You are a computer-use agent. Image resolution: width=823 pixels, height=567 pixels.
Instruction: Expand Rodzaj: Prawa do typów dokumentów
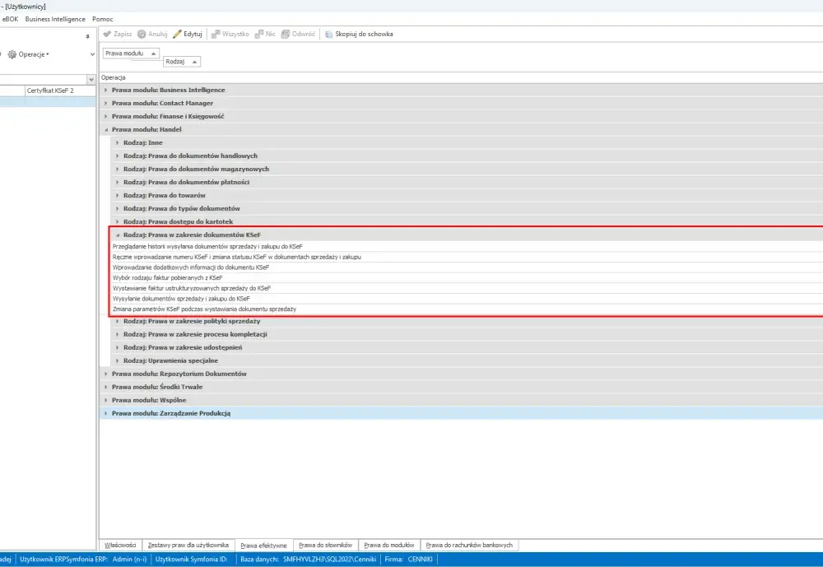pyautogui.click(x=117, y=208)
